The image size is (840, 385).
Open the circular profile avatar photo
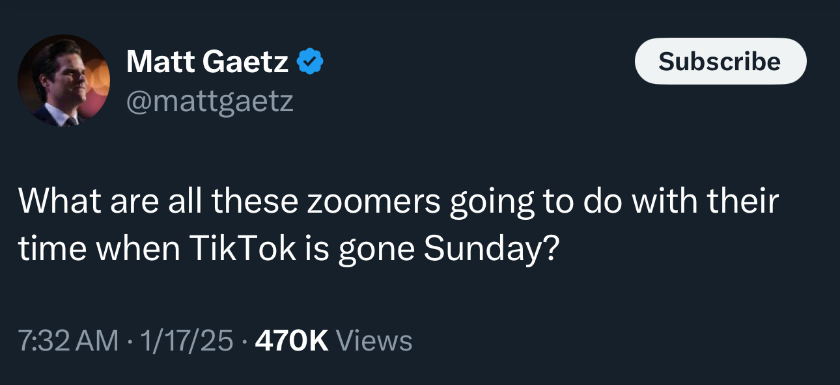coord(64,81)
